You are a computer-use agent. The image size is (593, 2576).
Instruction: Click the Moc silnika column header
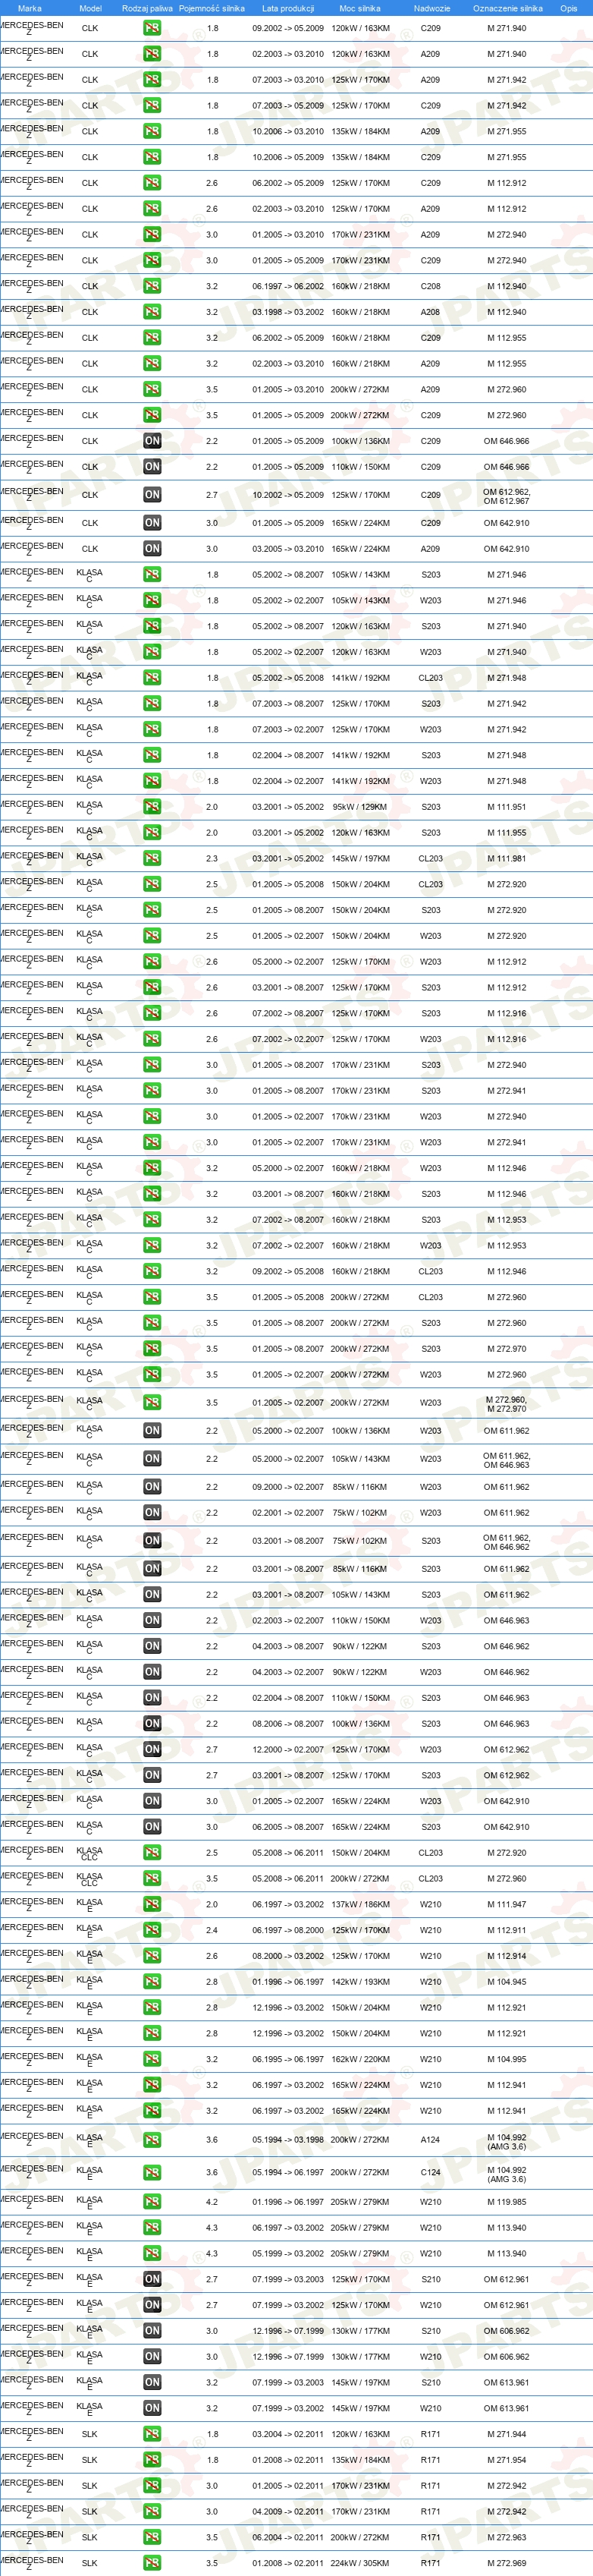pos(359,8)
